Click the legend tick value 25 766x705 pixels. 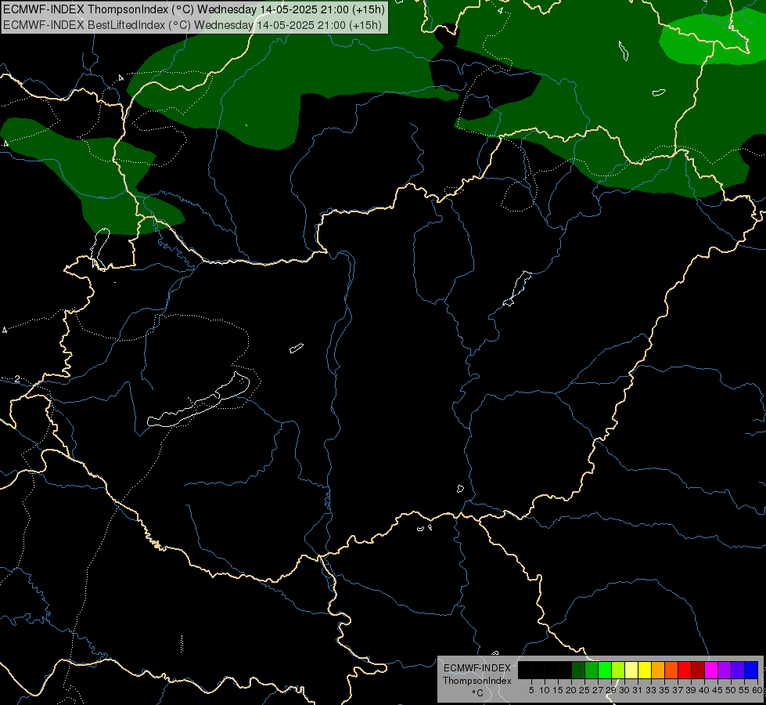pos(584,690)
